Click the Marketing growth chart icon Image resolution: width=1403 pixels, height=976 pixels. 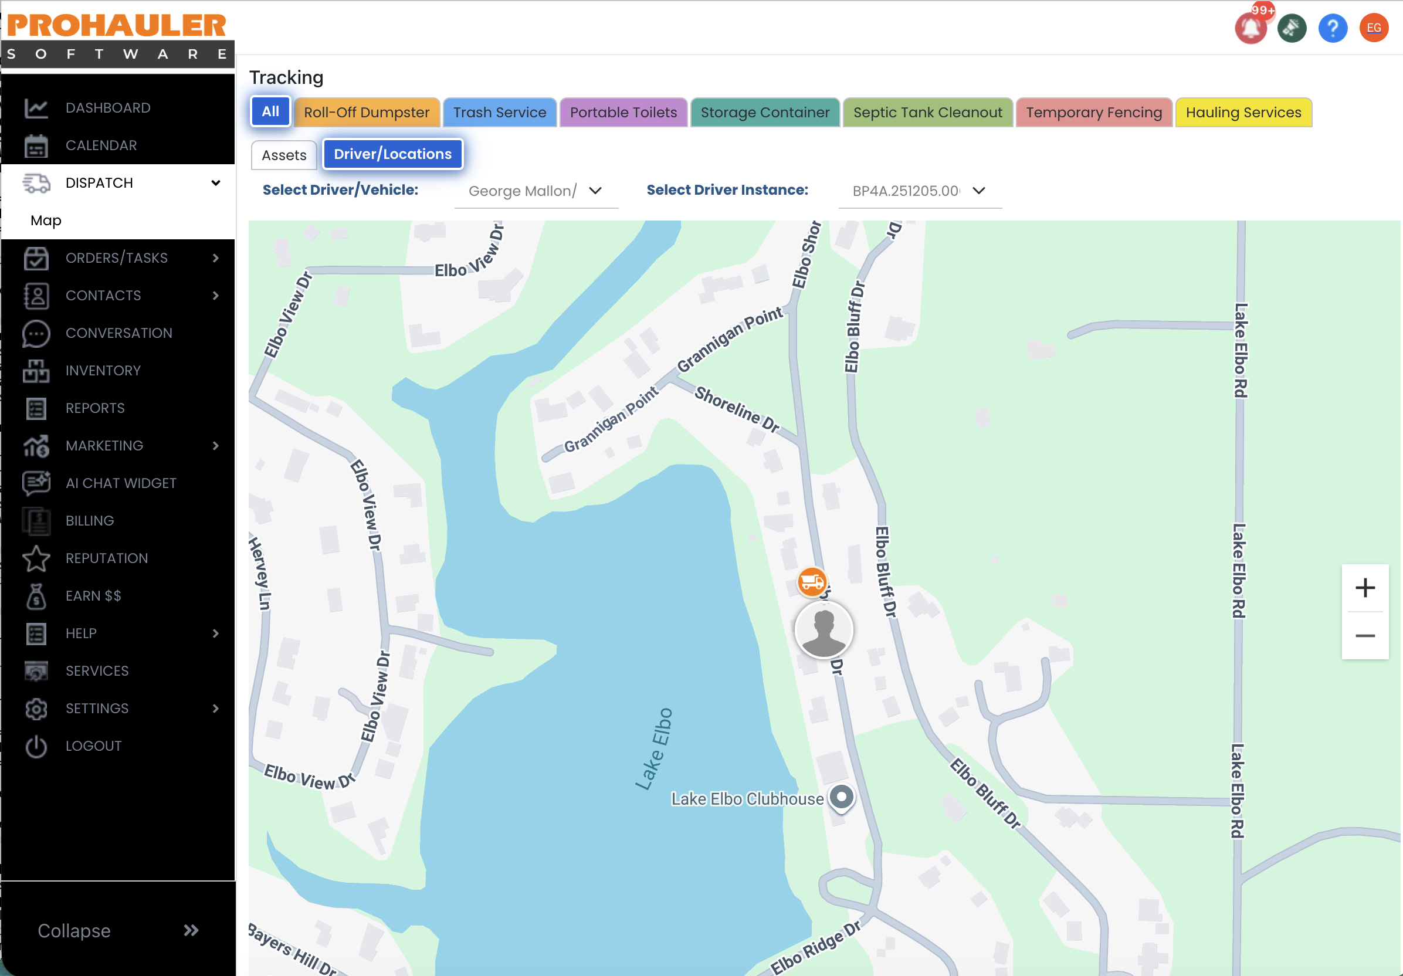[x=36, y=446]
